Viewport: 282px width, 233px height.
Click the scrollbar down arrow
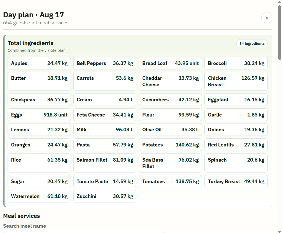click(279, 232)
